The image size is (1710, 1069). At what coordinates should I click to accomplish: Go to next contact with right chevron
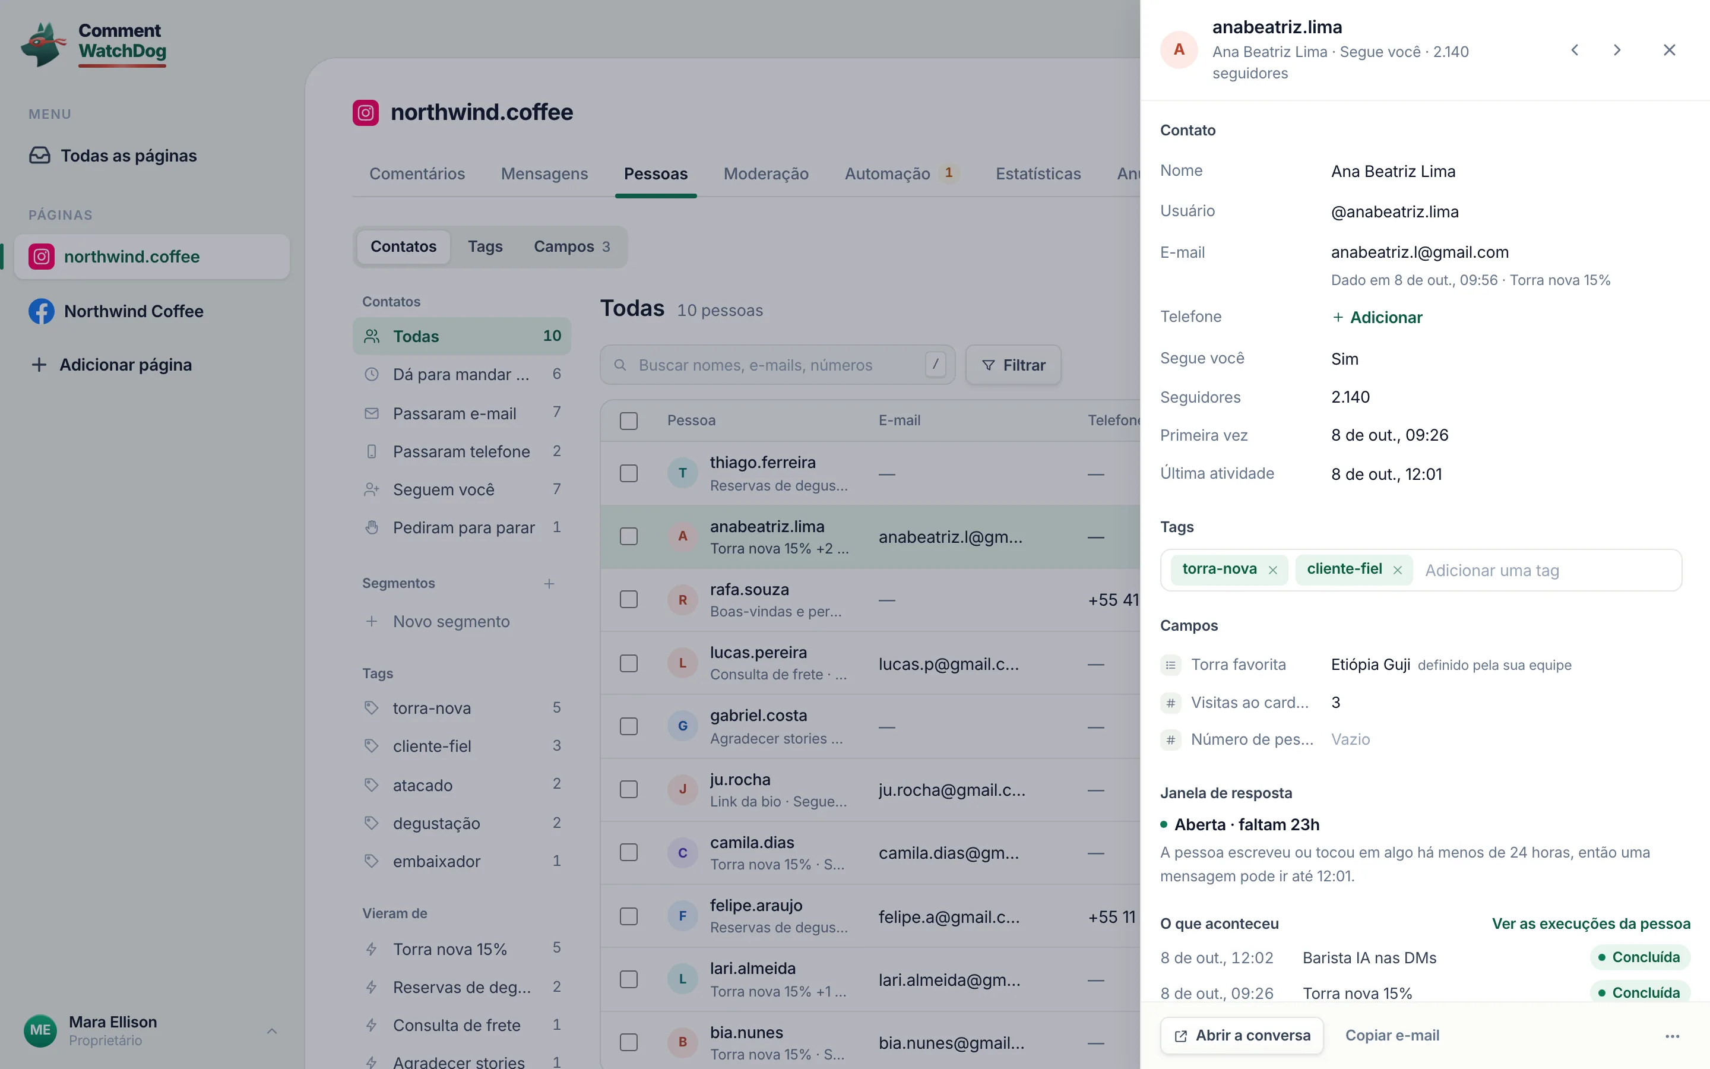1617,49
